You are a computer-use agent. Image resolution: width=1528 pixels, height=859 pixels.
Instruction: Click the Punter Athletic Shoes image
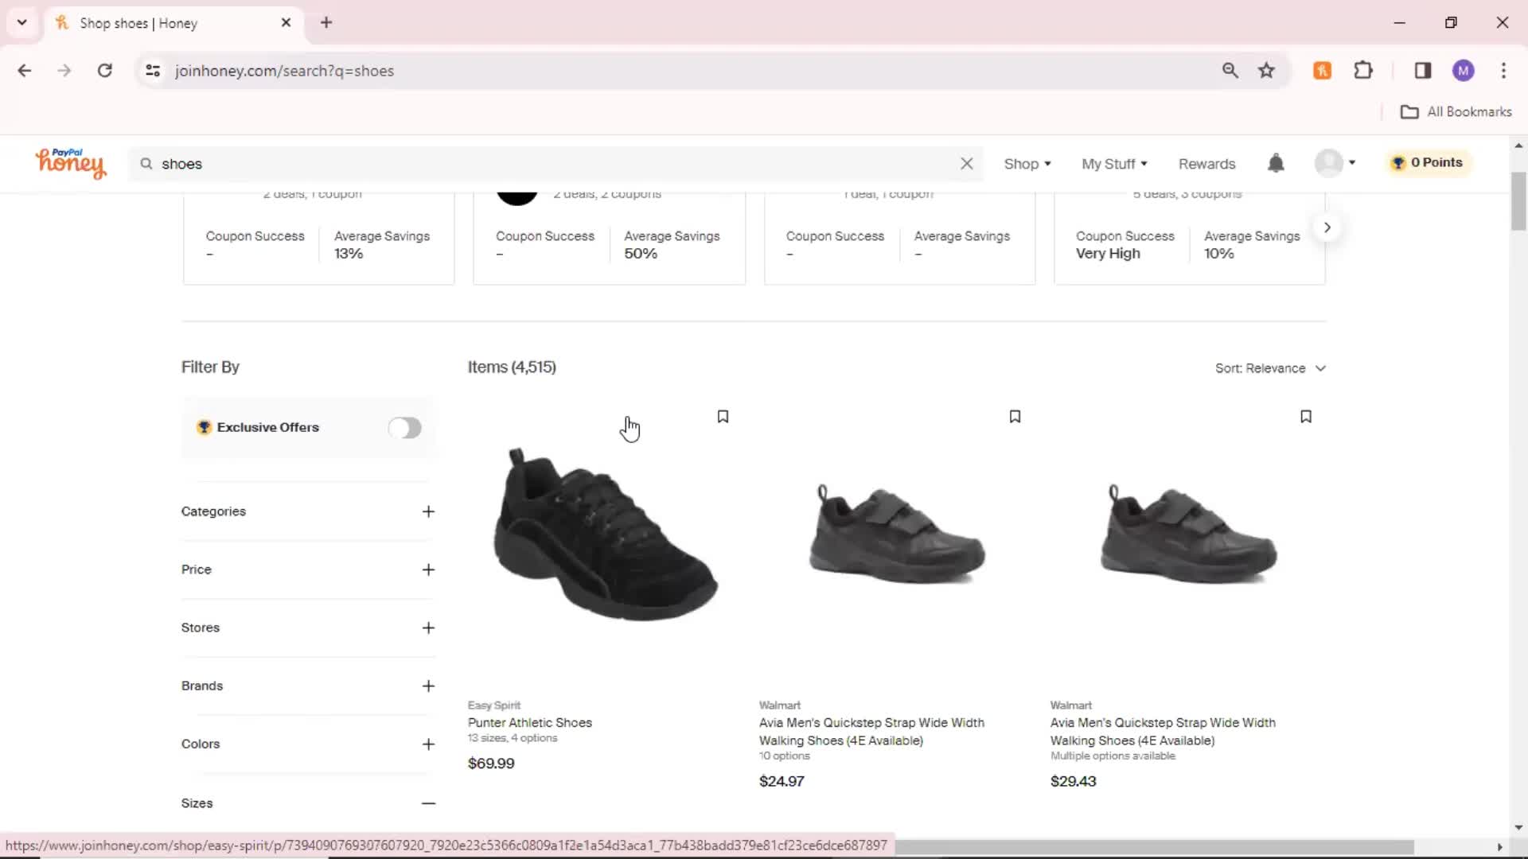click(x=606, y=534)
